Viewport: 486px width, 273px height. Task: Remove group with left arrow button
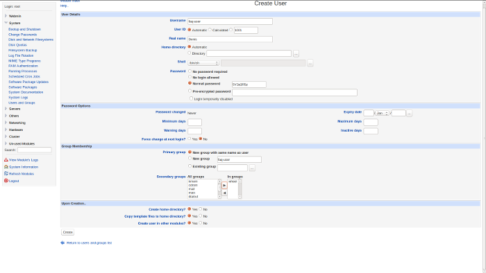(224, 193)
